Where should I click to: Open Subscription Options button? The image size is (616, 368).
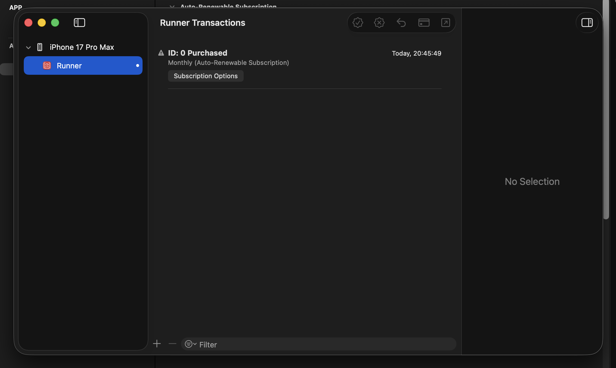(x=206, y=76)
